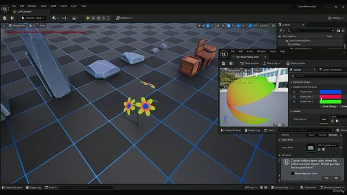Screen dimensions: 347x195
Task: Open the camera speed setting in the viewport
Action: pyautogui.click(x=265, y=26)
